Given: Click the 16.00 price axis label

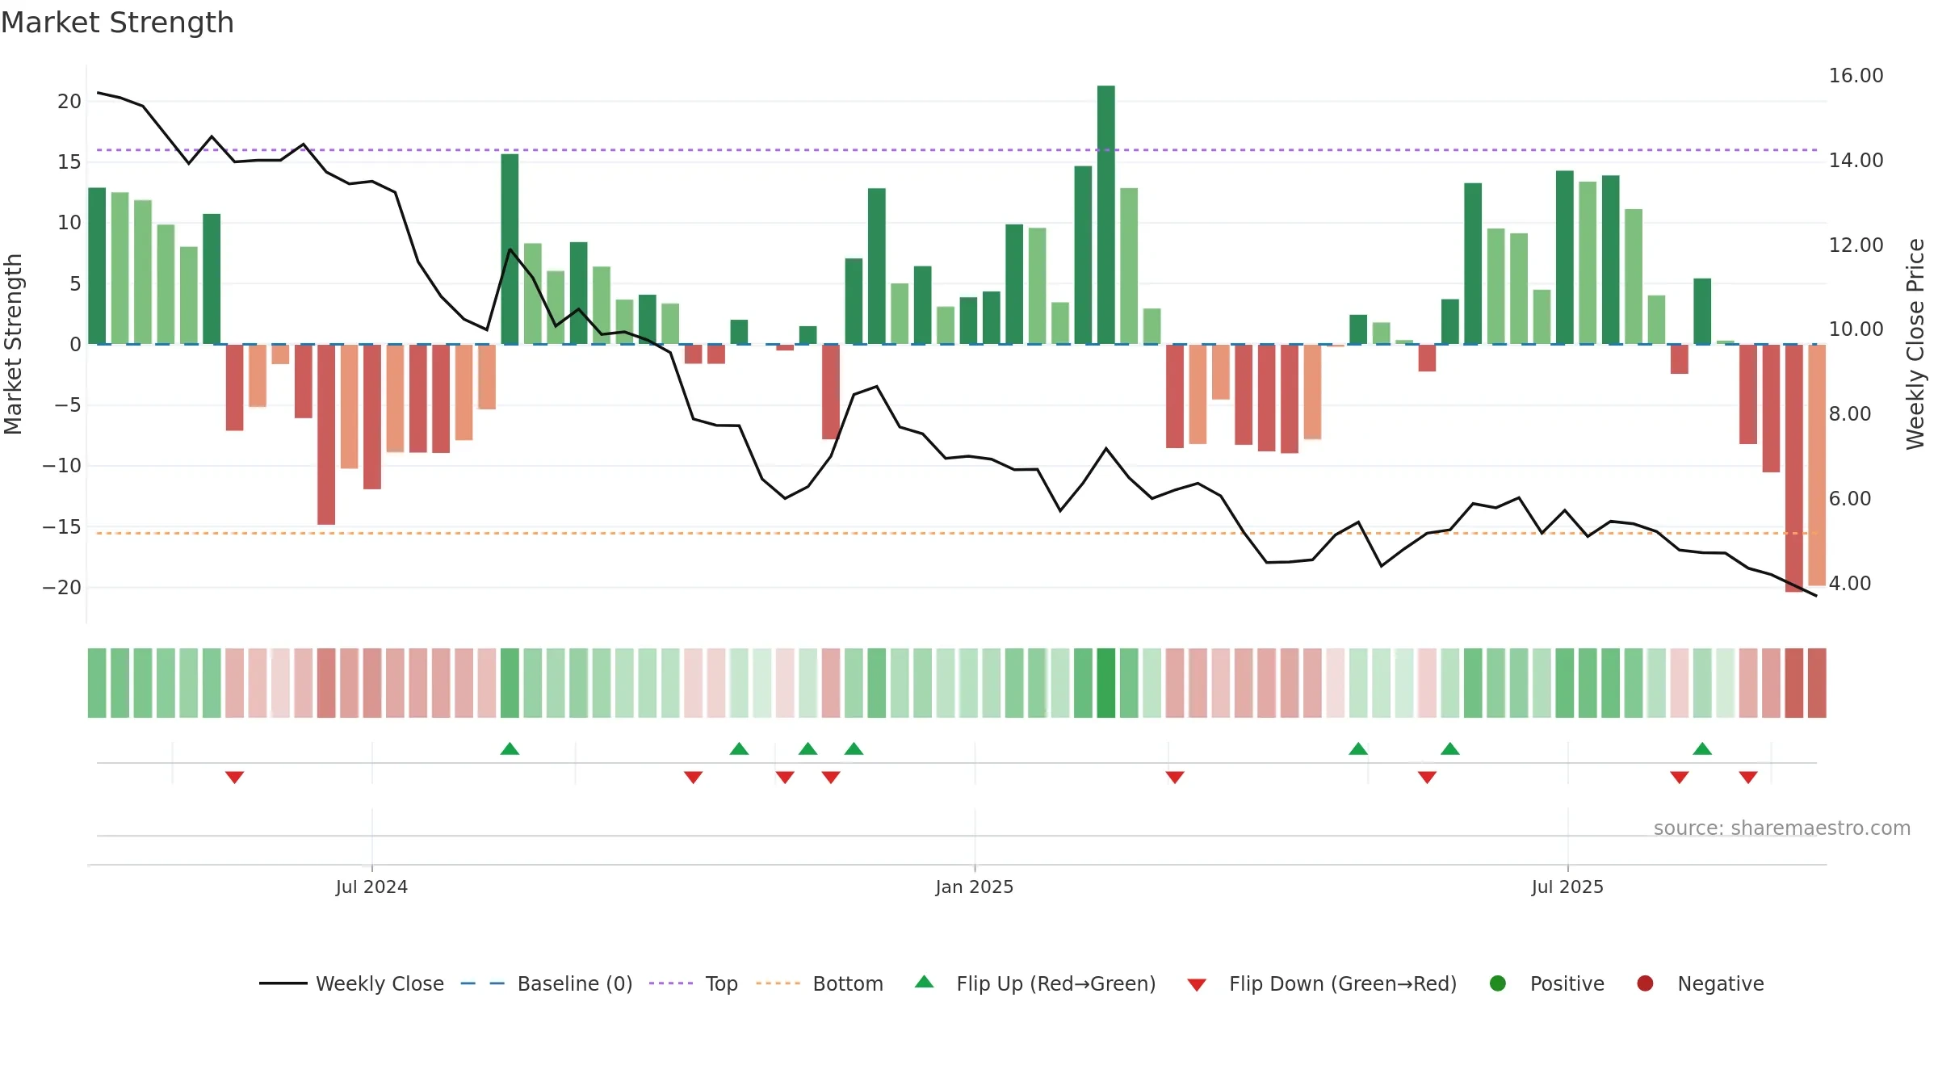Looking at the screenshot, I should (1856, 75).
